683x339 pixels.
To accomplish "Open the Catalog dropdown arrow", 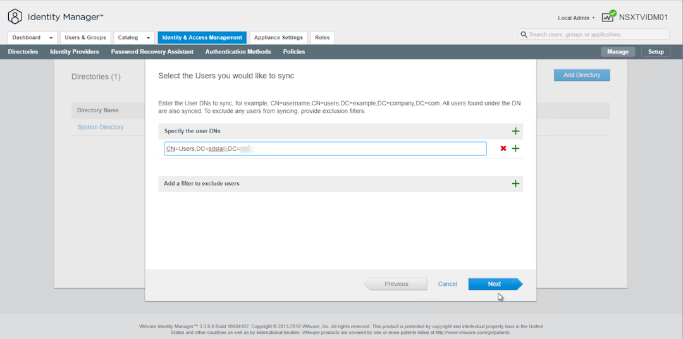I will 148,38.
